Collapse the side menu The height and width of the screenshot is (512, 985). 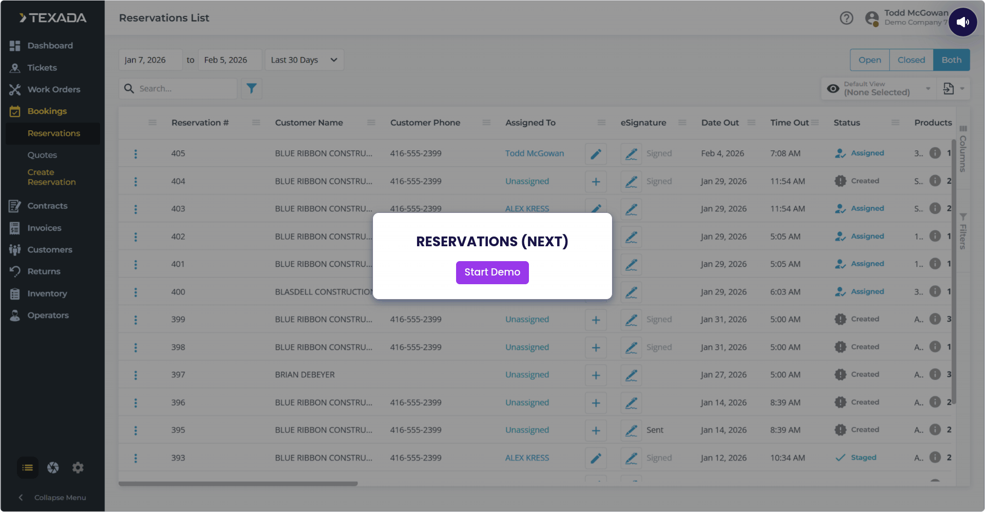pos(52,498)
